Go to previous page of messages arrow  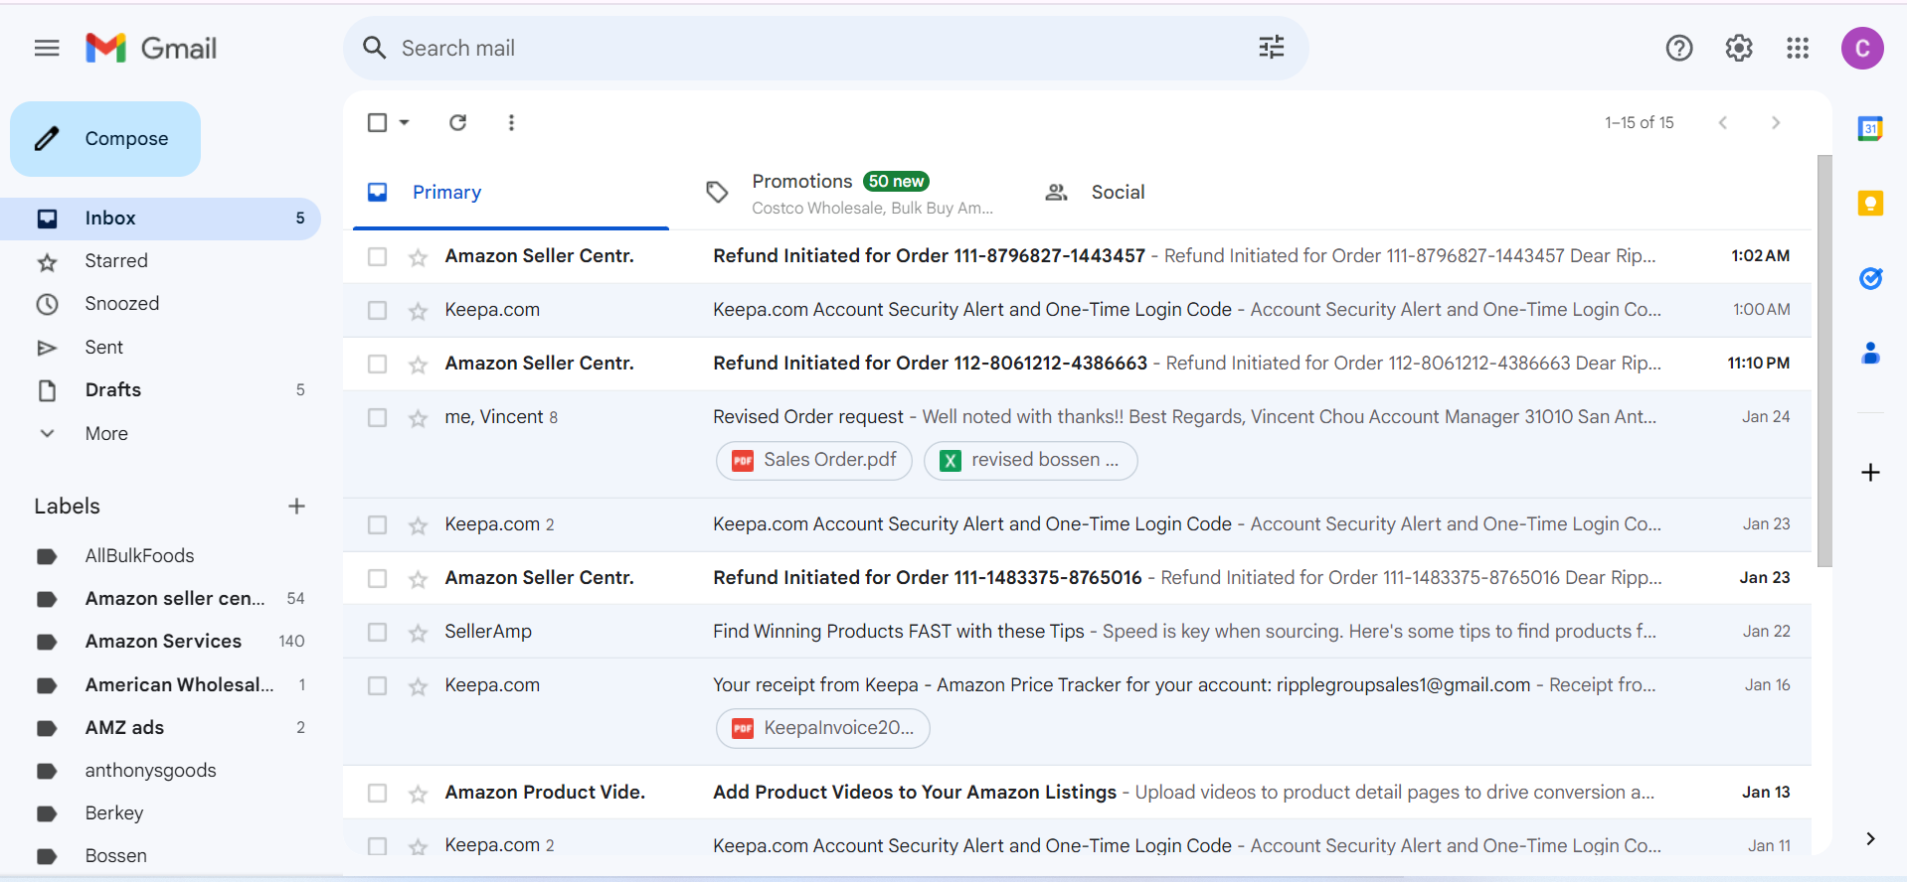pyautogui.click(x=1723, y=122)
